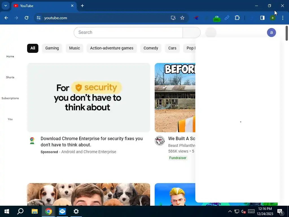Image resolution: width=289 pixels, height=217 pixels.
Task: Open the taskbar clock showing 12:16 PM
Action: pos(265,211)
